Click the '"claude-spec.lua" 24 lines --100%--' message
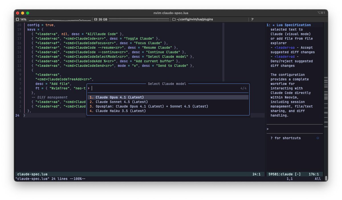Screen dimensions: 342x200 point(50,179)
